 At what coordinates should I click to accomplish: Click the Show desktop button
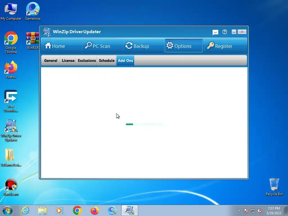point(286,210)
